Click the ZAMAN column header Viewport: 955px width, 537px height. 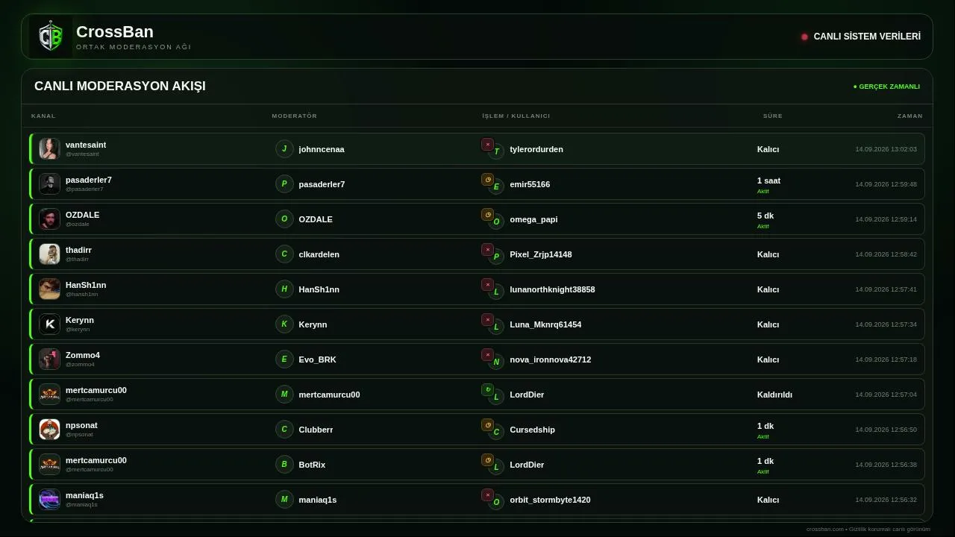(910, 116)
